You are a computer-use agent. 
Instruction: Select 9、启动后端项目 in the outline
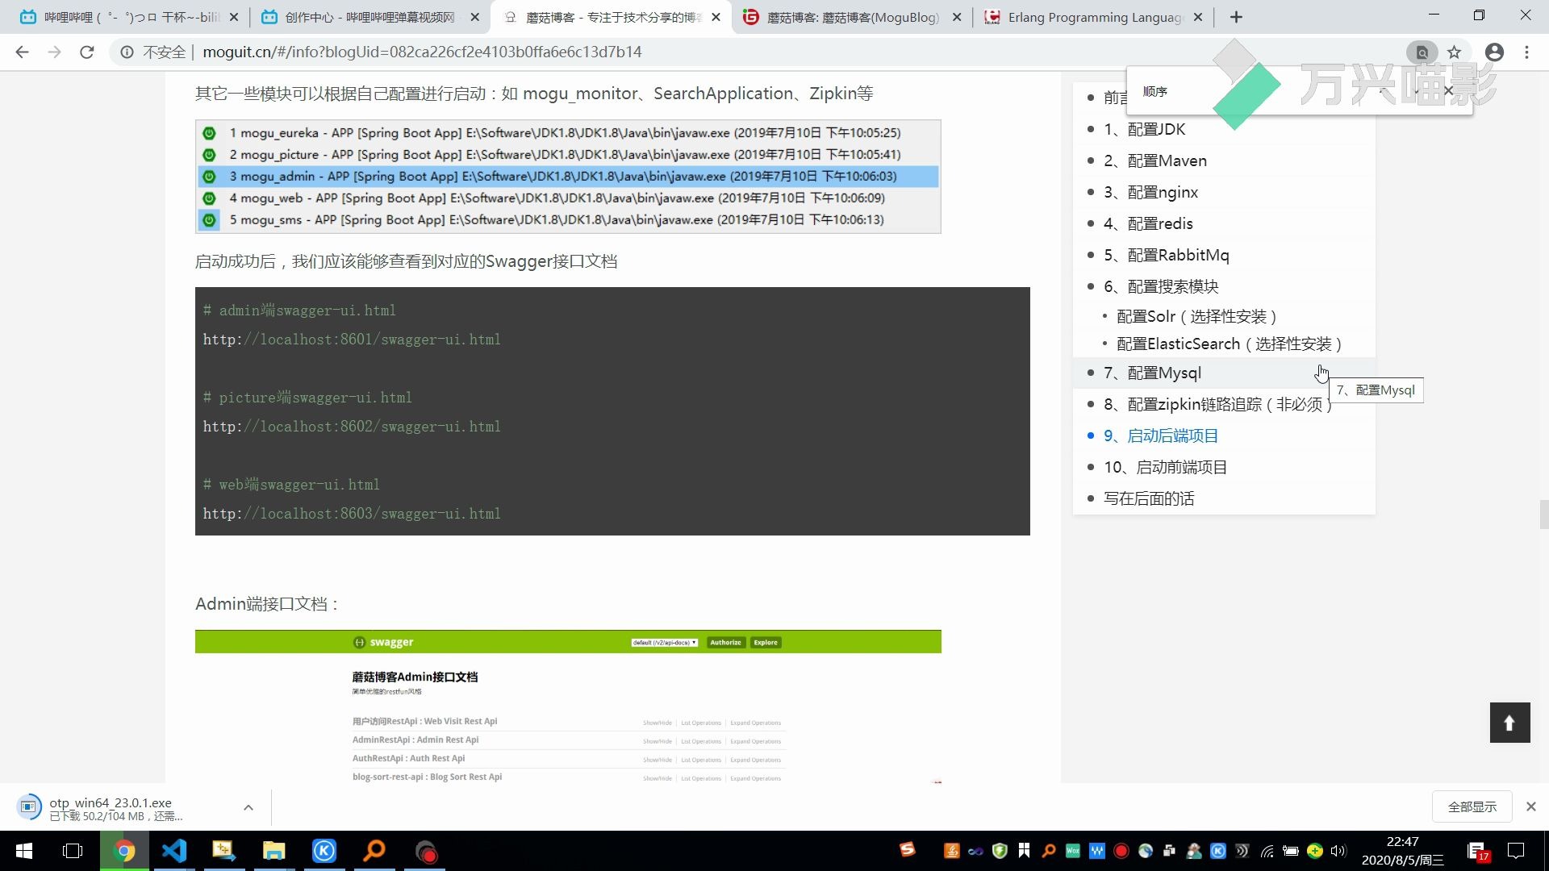[x=1161, y=435]
